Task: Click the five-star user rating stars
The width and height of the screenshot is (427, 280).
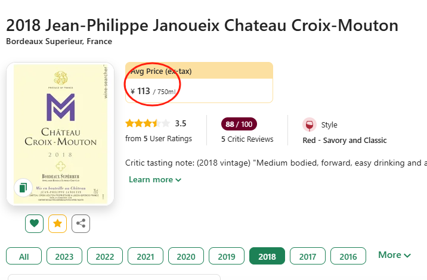Action: tap(147, 124)
